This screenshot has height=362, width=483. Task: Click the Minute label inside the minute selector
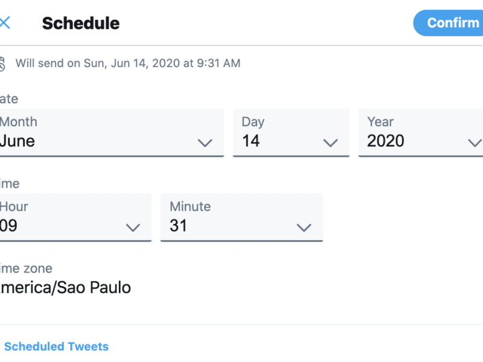coord(190,206)
